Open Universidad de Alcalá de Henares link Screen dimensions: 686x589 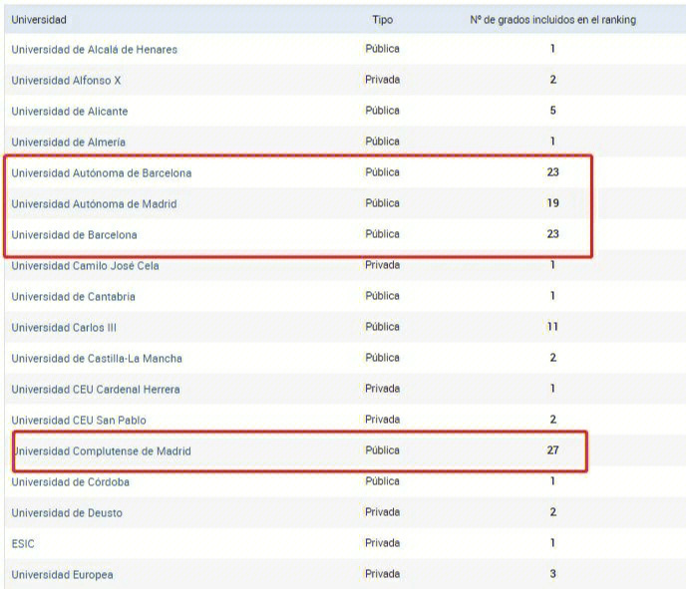(x=94, y=50)
